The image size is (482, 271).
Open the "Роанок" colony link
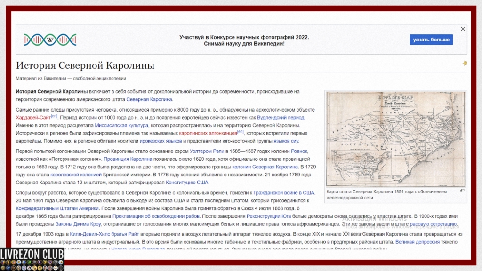pyautogui.click(x=299, y=151)
